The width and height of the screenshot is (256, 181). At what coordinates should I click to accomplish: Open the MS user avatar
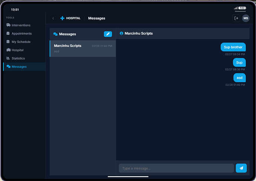246,18
